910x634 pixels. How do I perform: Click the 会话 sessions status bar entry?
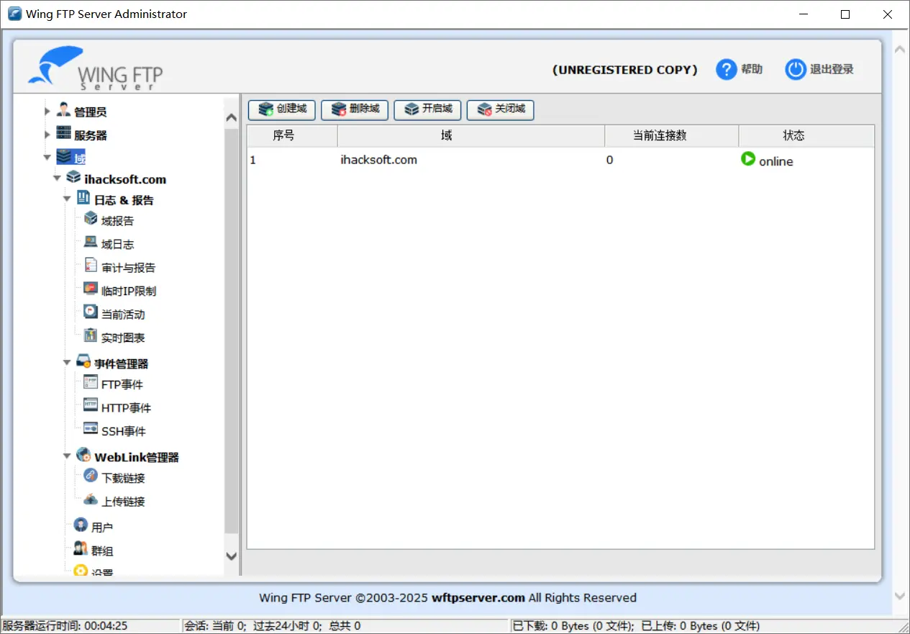point(345,626)
